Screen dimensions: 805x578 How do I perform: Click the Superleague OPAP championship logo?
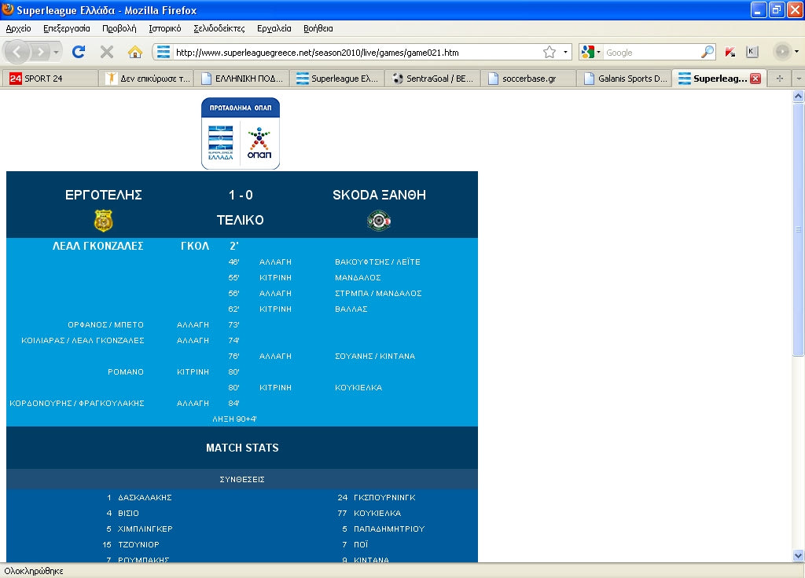(x=241, y=134)
